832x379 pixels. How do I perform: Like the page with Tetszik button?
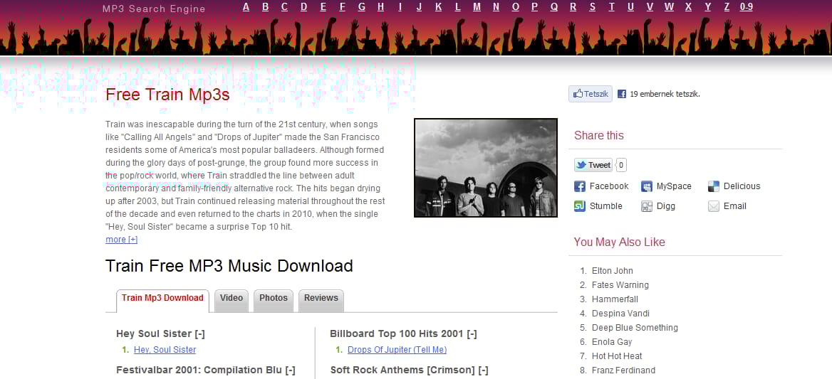pyautogui.click(x=590, y=94)
